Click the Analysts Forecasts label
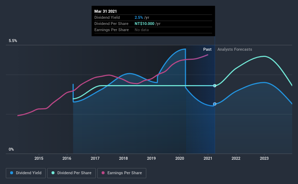 click(235, 49)
